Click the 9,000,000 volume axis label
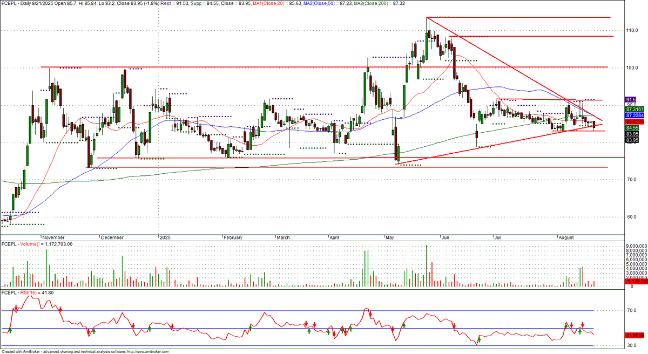This screenshot has width=648, height=354. (637, 246)
